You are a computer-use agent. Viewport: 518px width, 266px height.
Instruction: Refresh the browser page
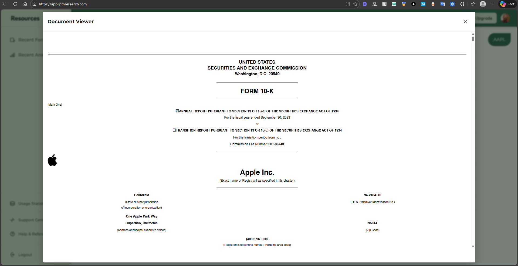pyautogui.click(x=15, y=4)
